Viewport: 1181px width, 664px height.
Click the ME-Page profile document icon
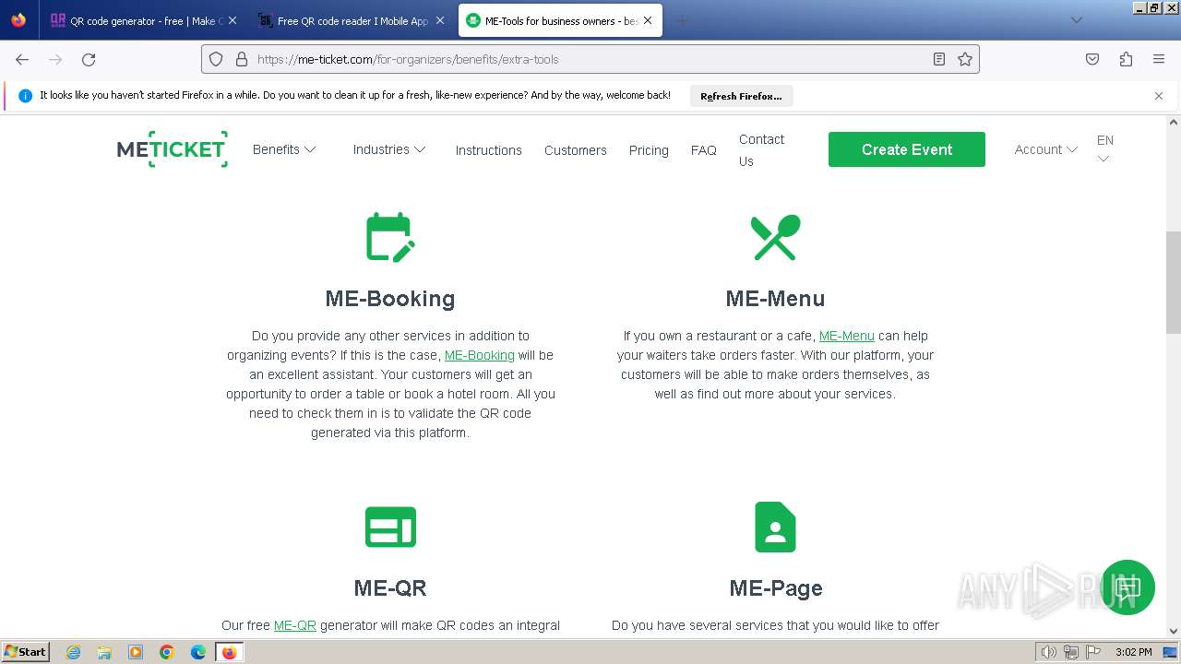[x=775, y=527]
